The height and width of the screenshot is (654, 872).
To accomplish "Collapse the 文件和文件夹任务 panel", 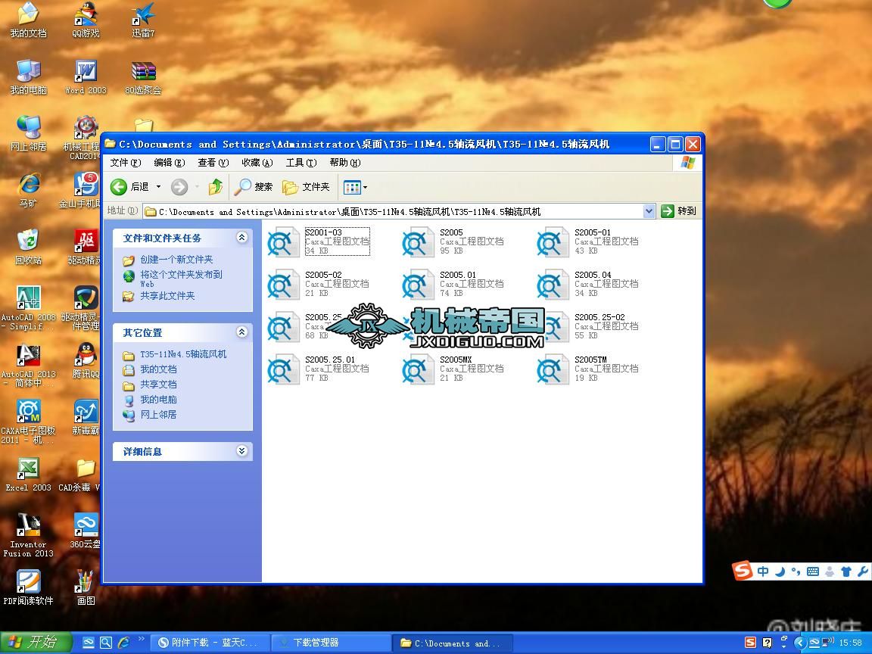I will coord(241,238).
